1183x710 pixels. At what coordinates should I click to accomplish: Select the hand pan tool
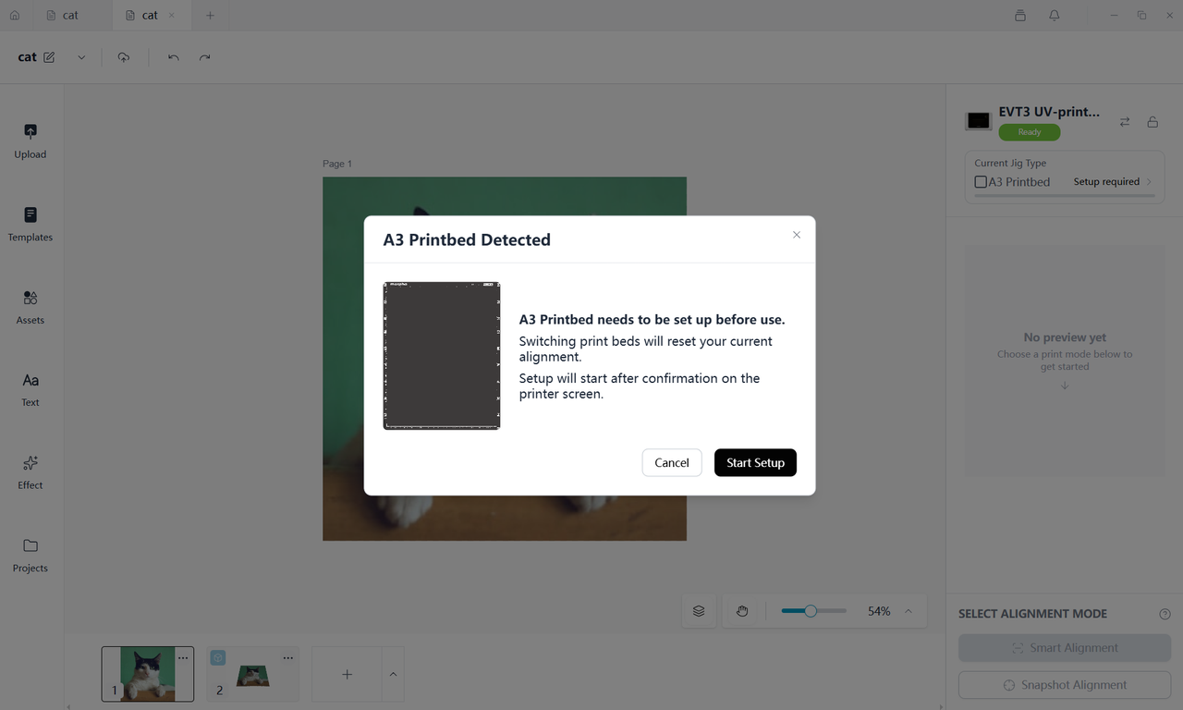coord(742,611)
